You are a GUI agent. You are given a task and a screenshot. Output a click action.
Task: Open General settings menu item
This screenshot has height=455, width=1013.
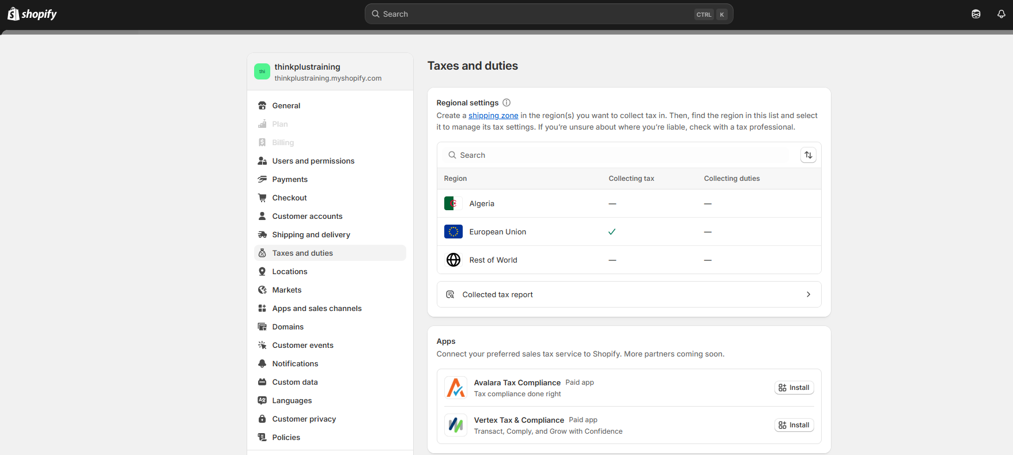[x=330, y=105]
